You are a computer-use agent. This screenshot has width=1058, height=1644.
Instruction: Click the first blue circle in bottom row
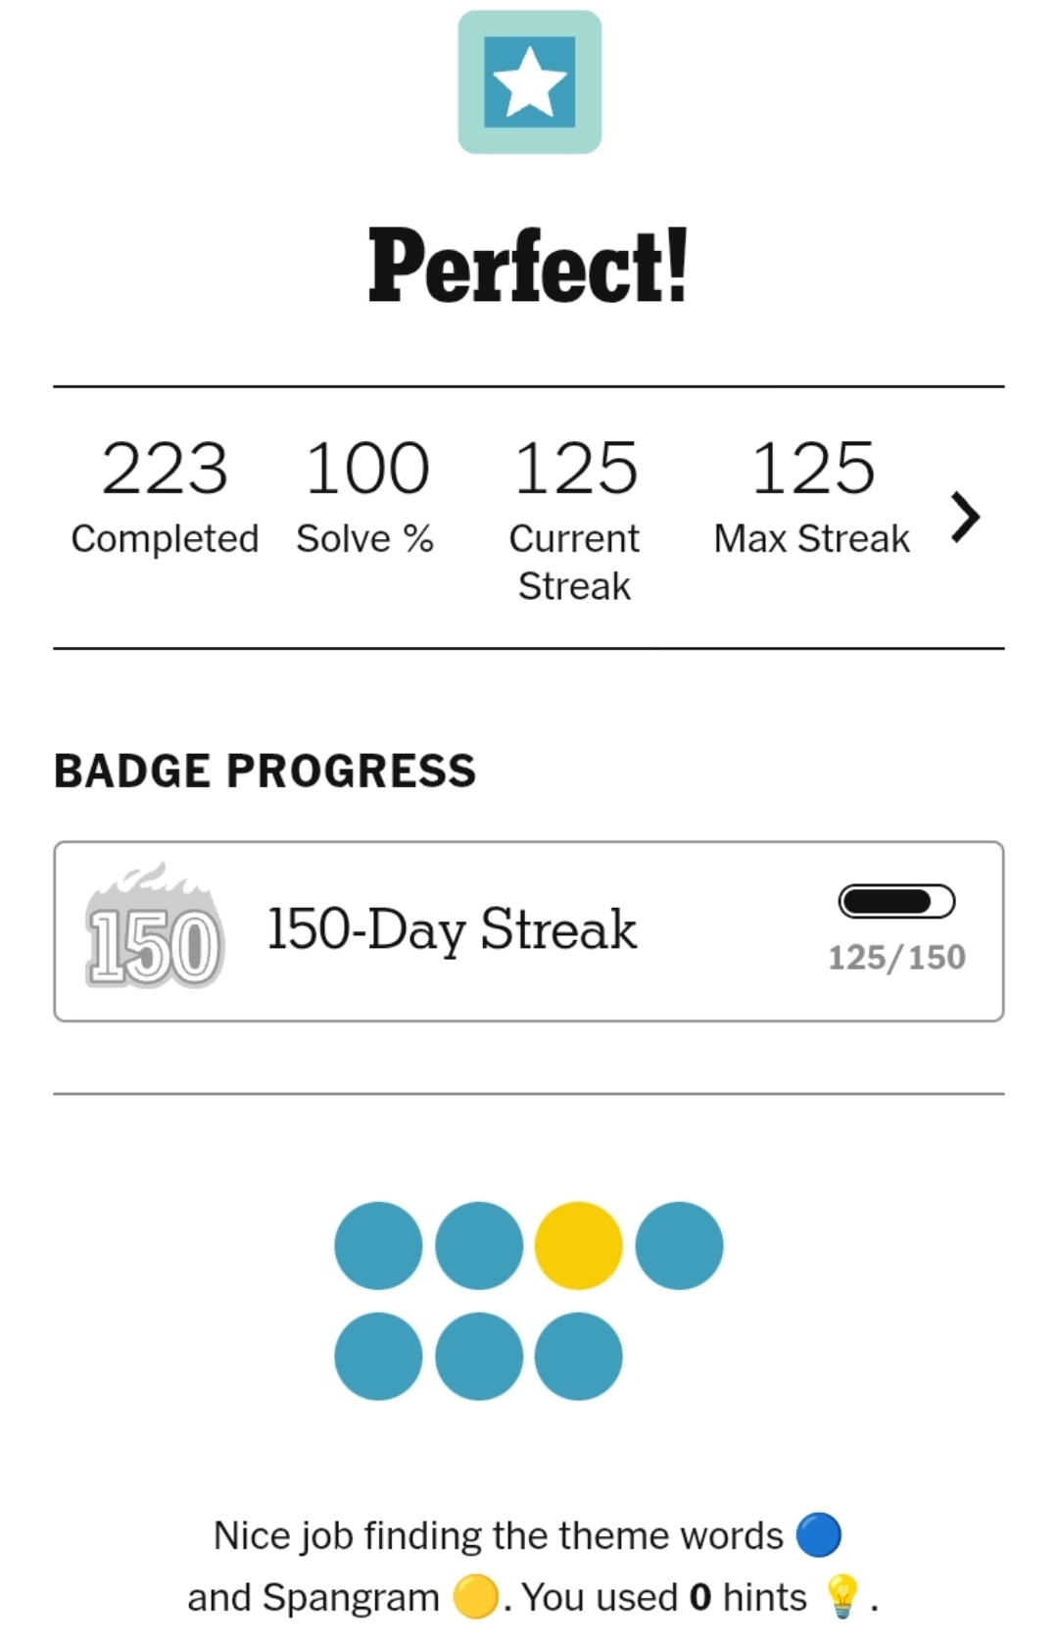point(378,1356)
